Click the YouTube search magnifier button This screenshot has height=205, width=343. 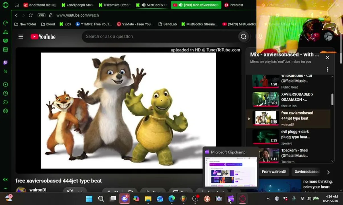click(x=243, y=36)
